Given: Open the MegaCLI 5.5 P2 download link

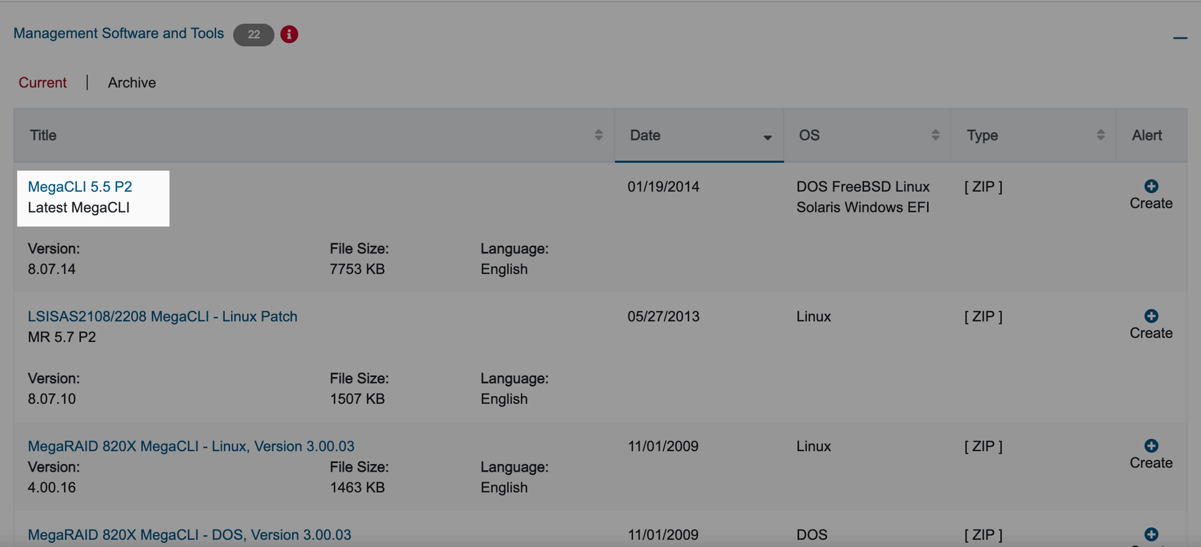Looking at the screenshot, I should [x=80, y=187].
